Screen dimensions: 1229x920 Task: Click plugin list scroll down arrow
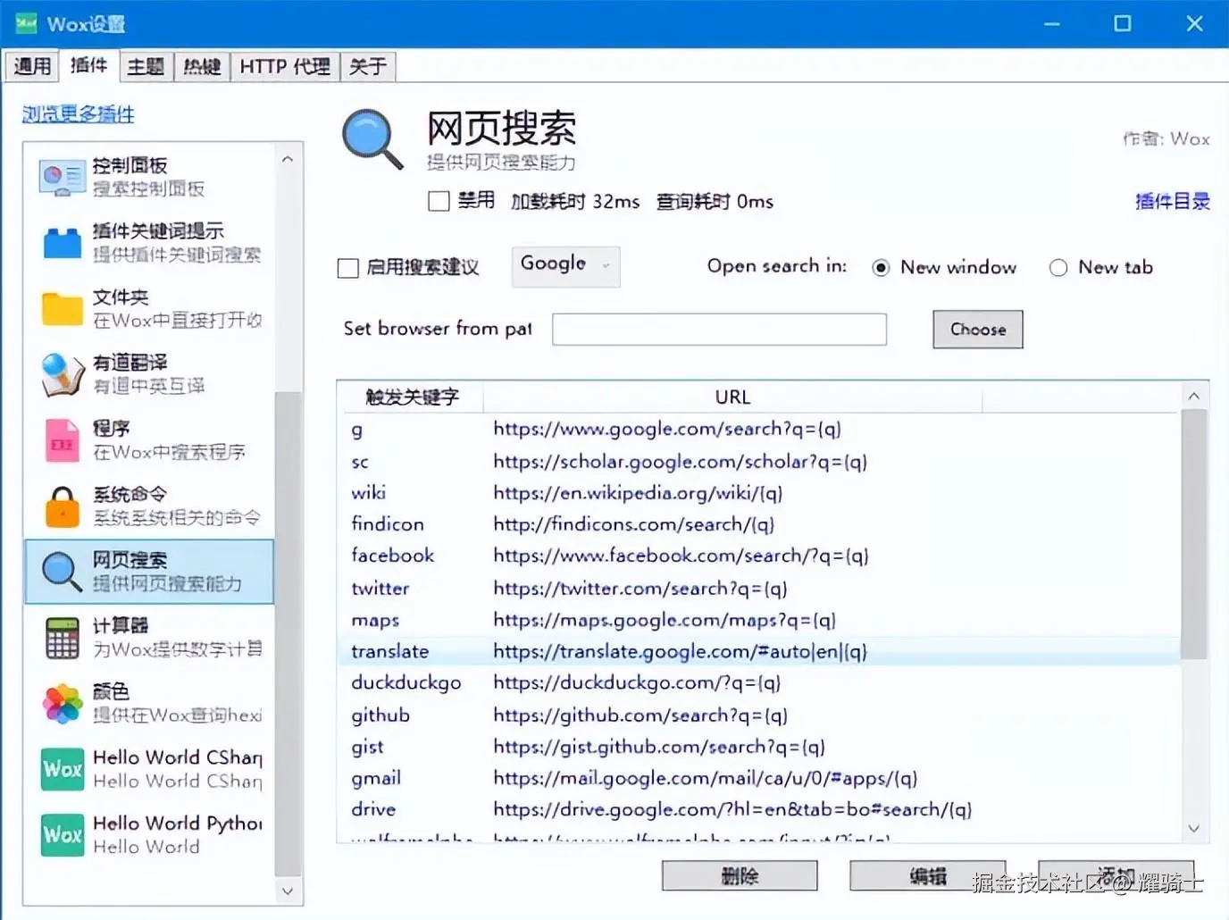pos(288,891)
